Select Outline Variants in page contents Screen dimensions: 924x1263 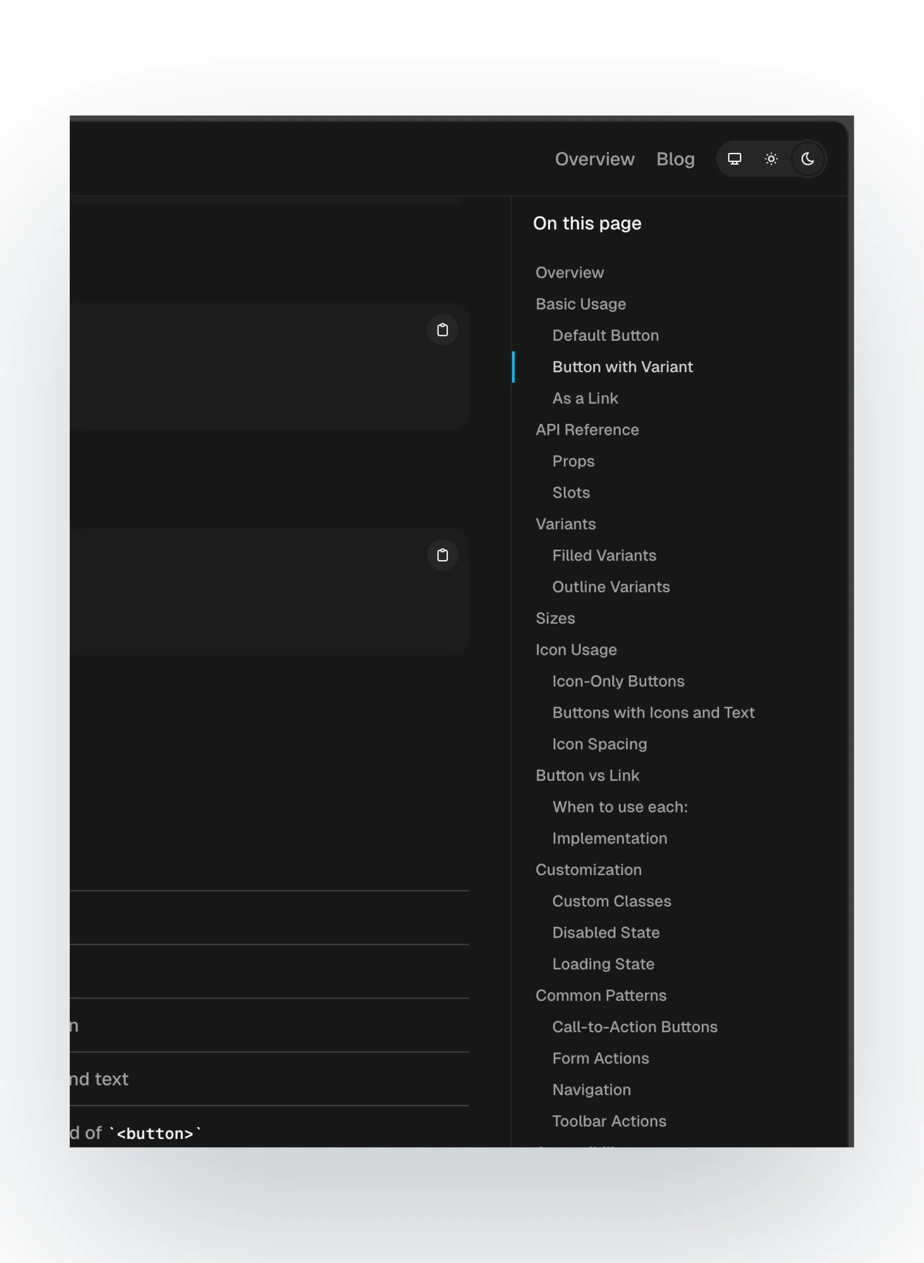[611, 587]
